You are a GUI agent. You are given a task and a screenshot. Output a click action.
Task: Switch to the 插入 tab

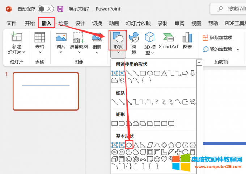(46, 23)
